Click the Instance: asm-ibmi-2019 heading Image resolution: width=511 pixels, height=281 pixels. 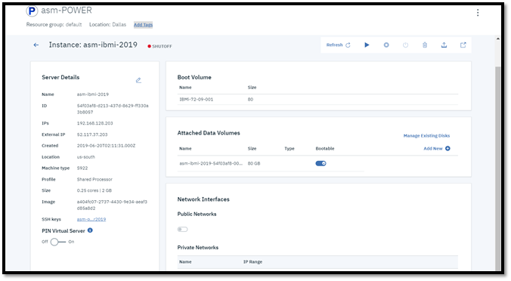tap(93, 45)
